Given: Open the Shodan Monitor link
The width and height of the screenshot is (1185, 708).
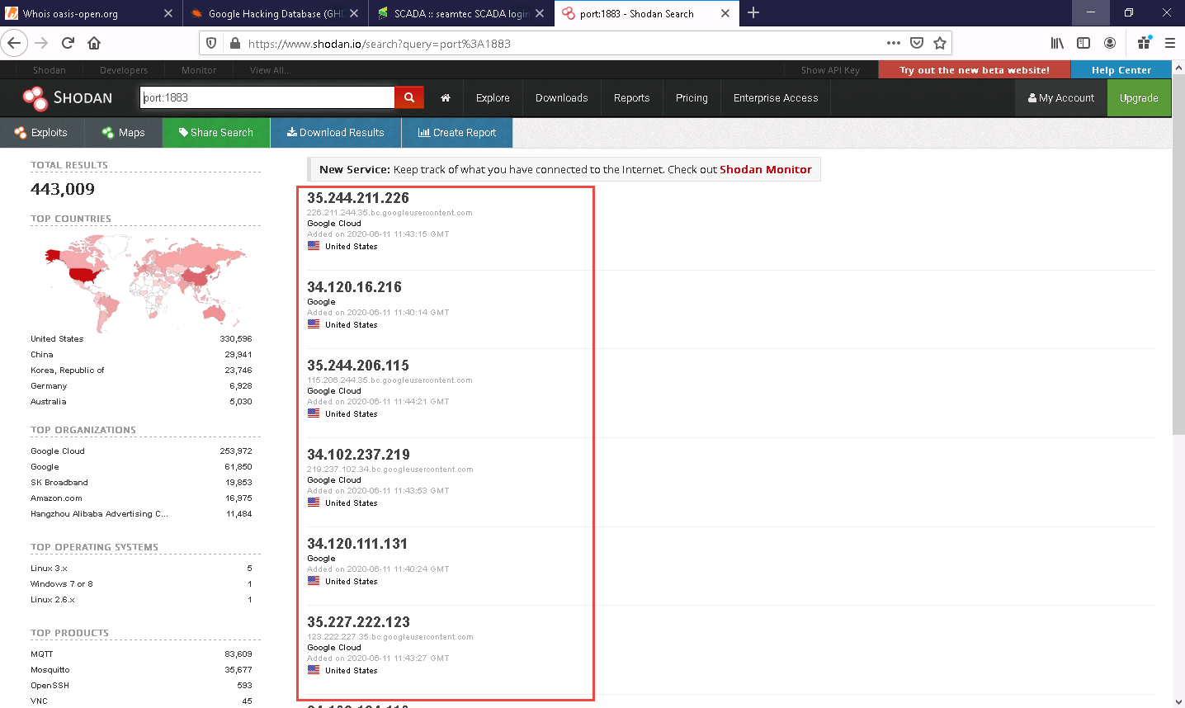Looking at the screenshot, I should pyautogui.click(x=765, y=169).
